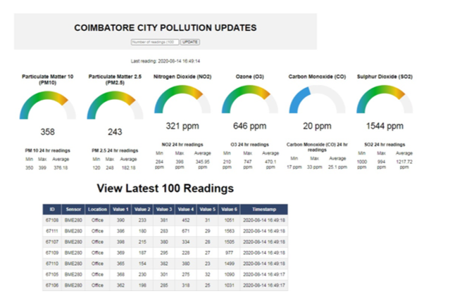
Task: Click the Value 4 column header
Action: tap(186, 210)
